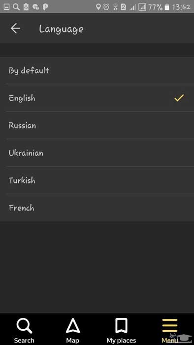Select Russian as the language
The image size is (194, 345).
tap(97, 125)
